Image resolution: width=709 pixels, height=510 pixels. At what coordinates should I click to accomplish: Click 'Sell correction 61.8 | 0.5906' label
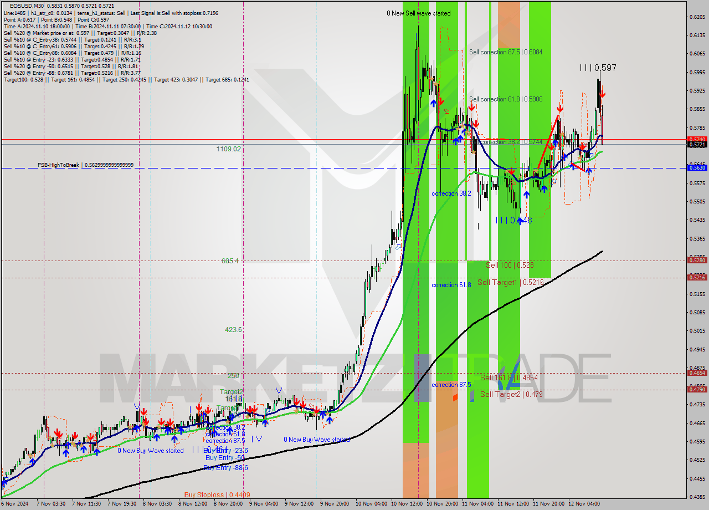506,99
